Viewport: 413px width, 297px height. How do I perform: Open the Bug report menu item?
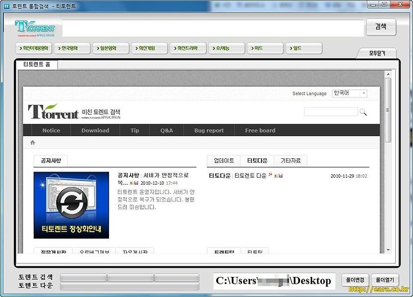click(x=209, y=130)
